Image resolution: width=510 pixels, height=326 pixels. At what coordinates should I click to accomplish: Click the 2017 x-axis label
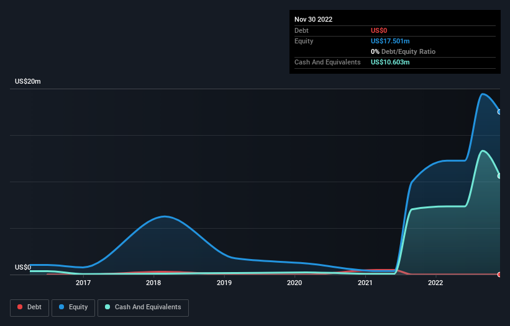click(83, 283)
